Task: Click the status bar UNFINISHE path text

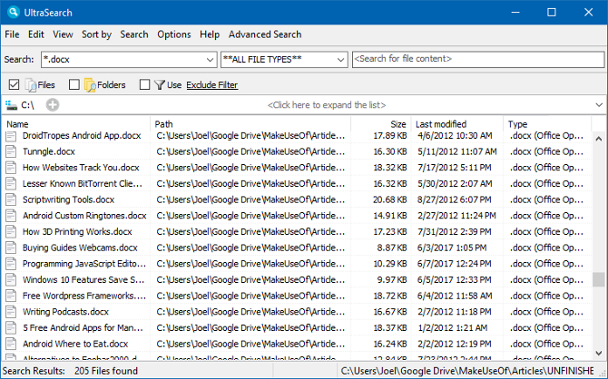Action: (x=467, y=371)
